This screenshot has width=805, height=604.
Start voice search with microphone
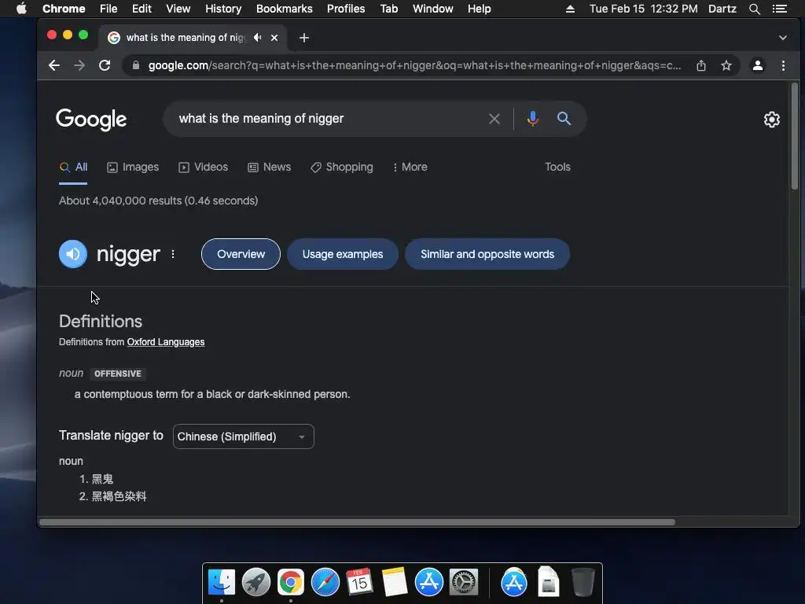point(532,119)
